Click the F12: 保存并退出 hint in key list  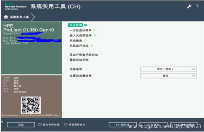[15, 92]
